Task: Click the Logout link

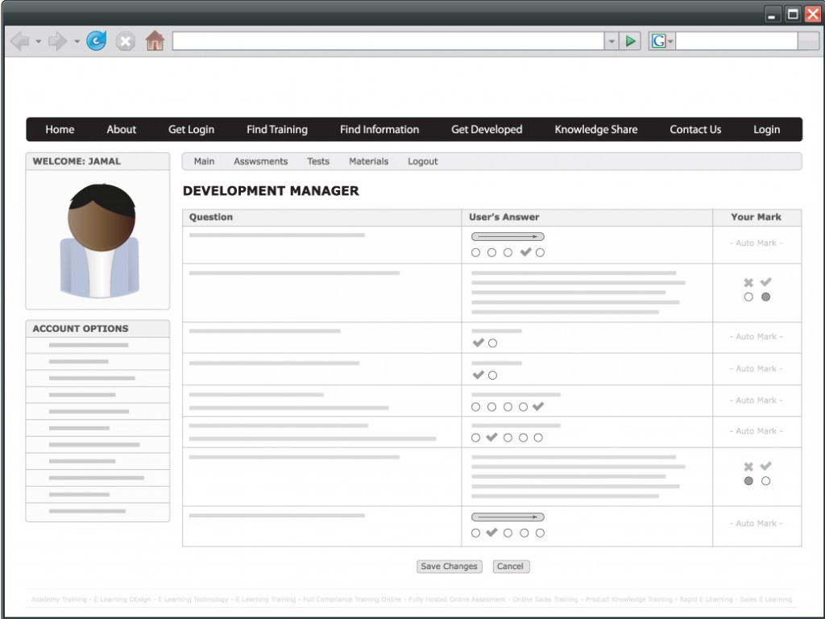Action: click(x=423, y=161)
